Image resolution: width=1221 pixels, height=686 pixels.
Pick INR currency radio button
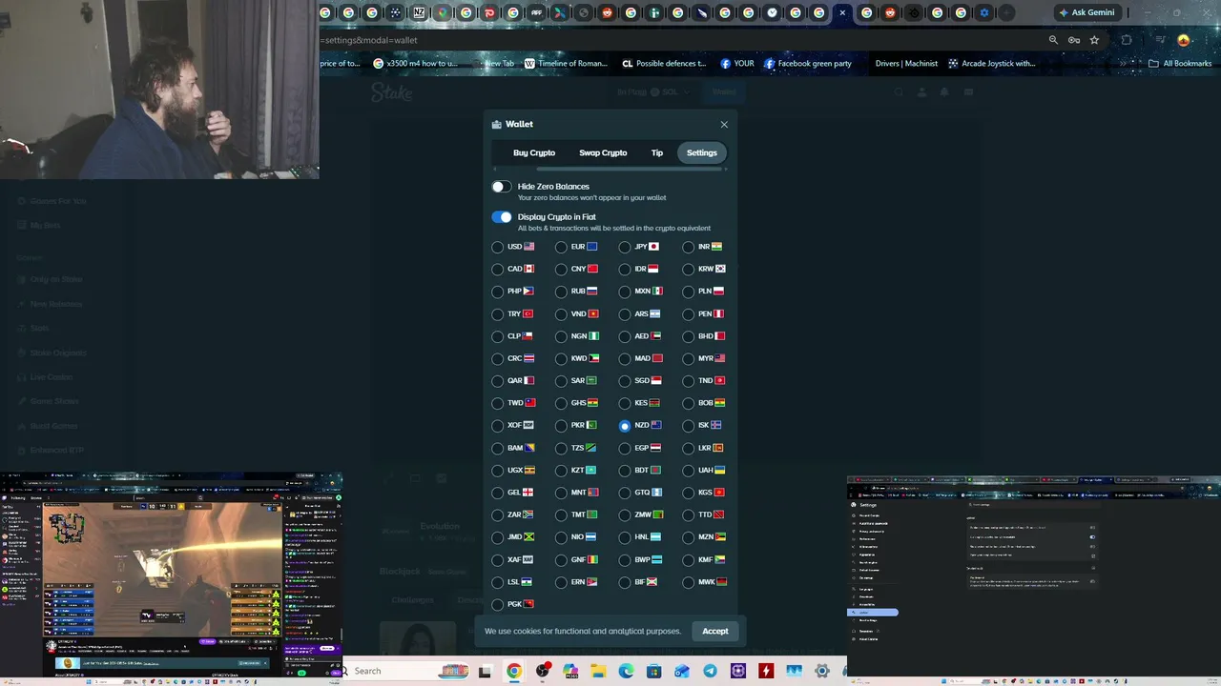[689, 247]
